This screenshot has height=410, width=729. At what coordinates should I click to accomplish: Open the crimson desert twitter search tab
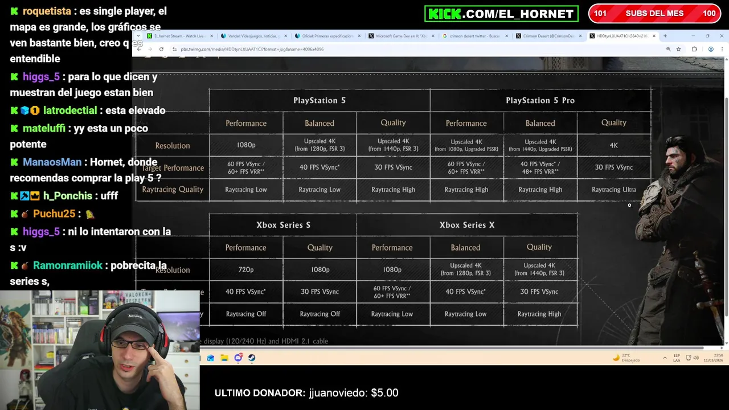(475, 36)
